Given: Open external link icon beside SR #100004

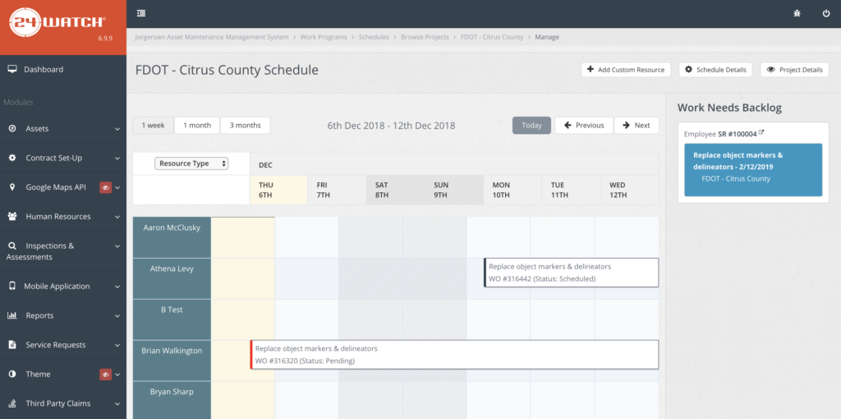Looking at the screenshot, I should click(x=761, y=132).
